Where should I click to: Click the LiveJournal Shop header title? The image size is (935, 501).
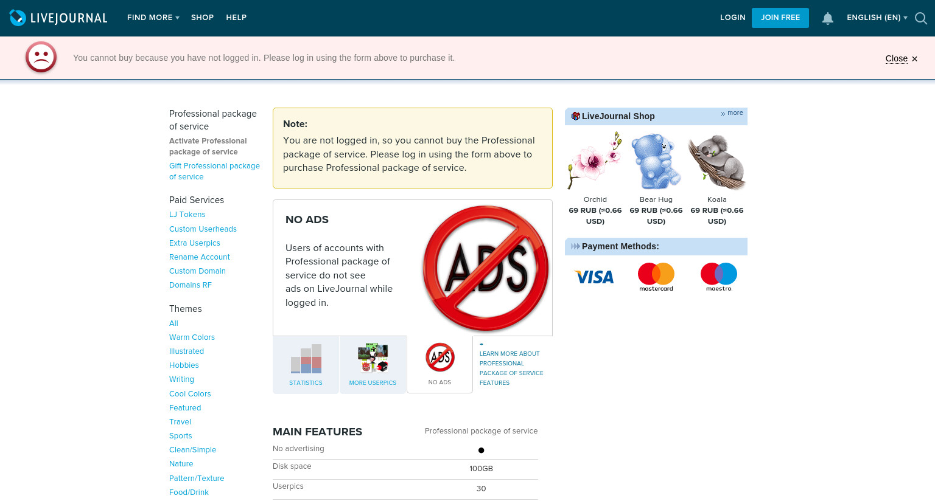tap(618, 116)
